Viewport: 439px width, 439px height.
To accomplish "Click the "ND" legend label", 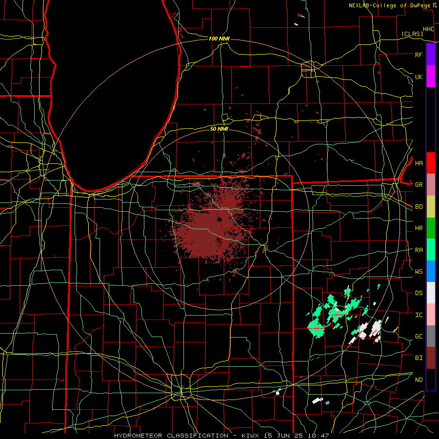I will [419, 380].
